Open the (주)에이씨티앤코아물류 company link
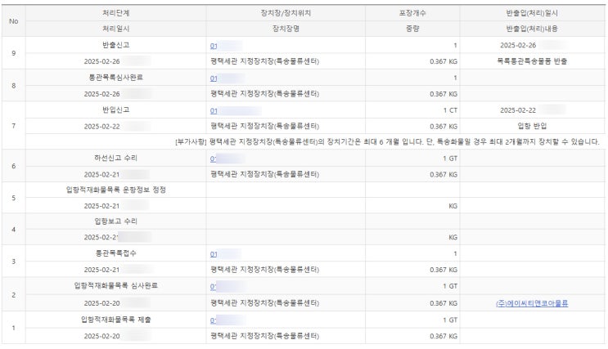 tap(532, 303)
